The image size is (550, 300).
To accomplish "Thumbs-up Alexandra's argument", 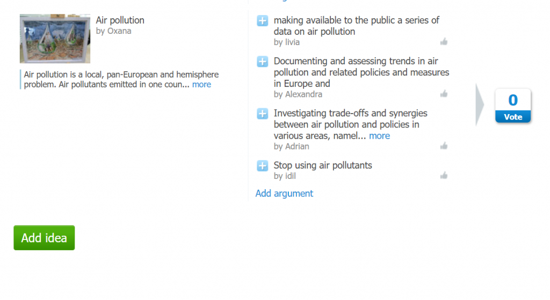I will coord(444,94).
